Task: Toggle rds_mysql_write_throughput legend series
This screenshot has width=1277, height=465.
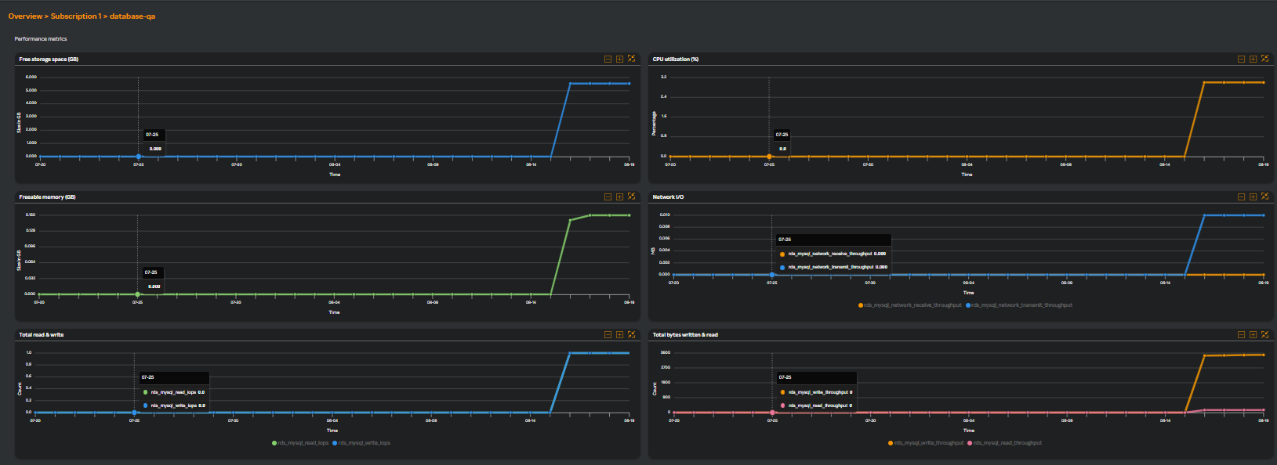Action: pos(926,443)
